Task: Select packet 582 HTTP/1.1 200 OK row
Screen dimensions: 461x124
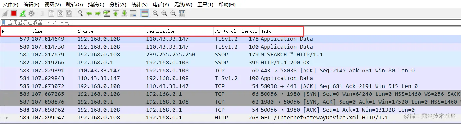Action: click(x=230, y=63)
